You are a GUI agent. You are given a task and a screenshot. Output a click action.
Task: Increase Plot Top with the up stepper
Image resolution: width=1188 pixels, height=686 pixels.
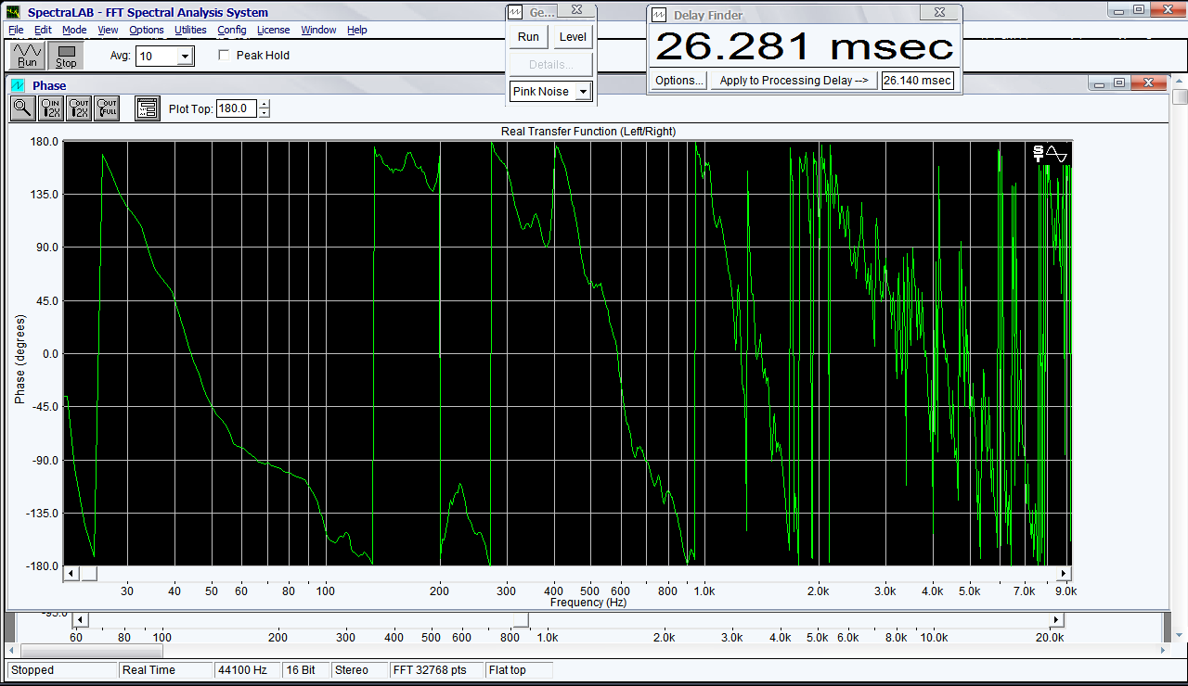265,104
